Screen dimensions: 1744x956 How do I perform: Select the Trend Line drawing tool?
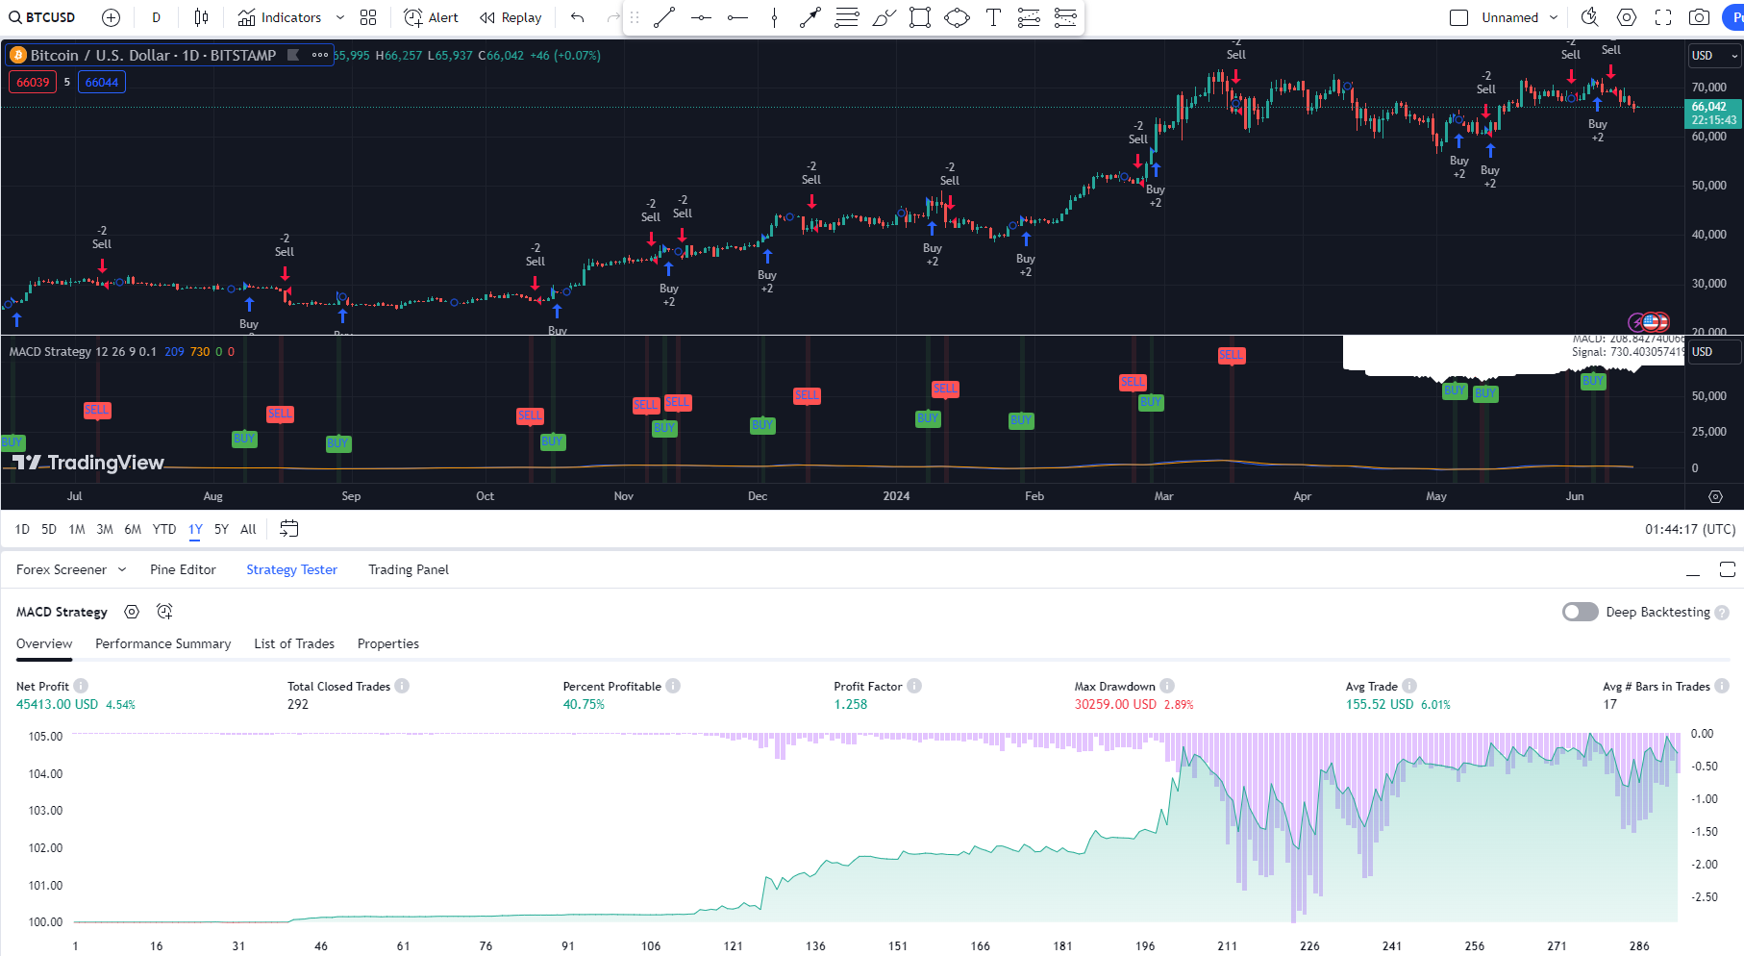tap(663, 16)
